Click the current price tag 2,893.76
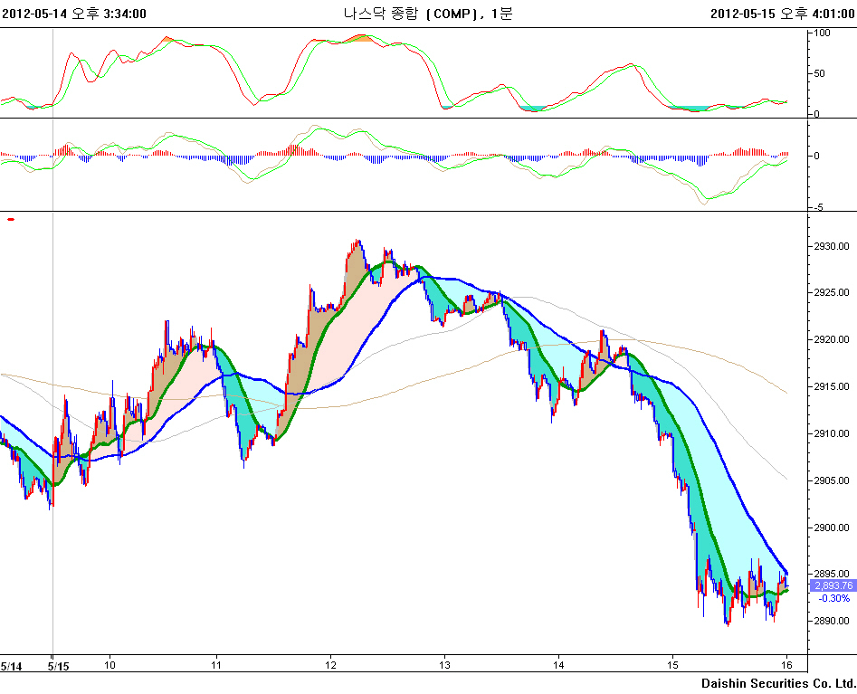The height and width of the screenshot is (694, 857). coord(833,585)
